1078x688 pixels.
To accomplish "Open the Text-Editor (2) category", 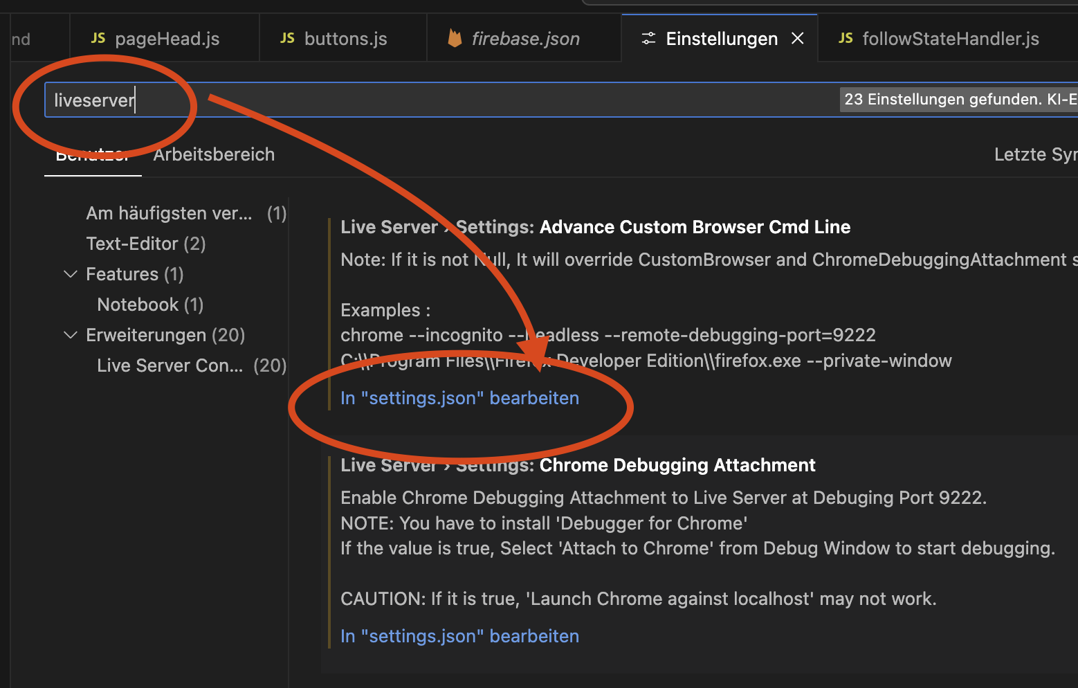I will 145,244.
